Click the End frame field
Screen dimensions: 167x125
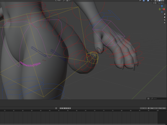[162, 108]
